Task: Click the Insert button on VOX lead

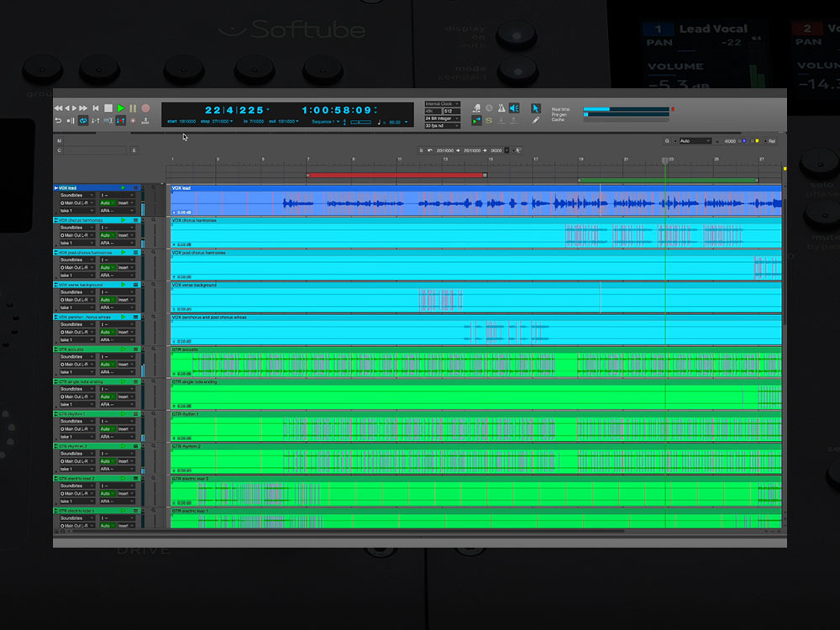Action: click(x=123, y=203)
